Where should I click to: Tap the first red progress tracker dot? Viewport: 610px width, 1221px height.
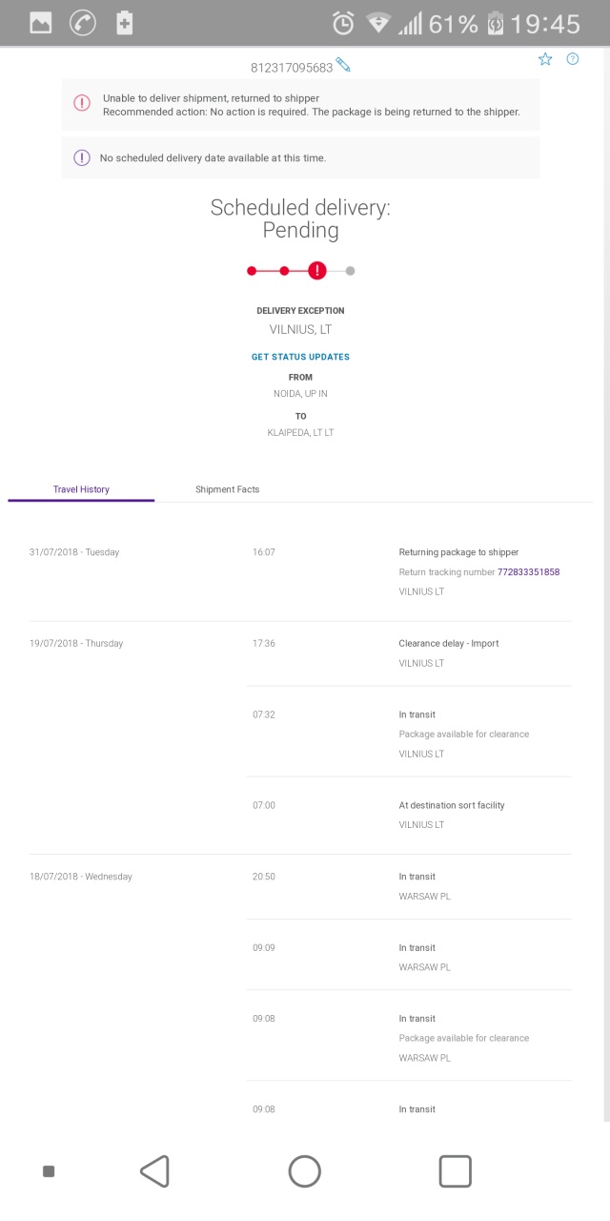pos(252,271)
